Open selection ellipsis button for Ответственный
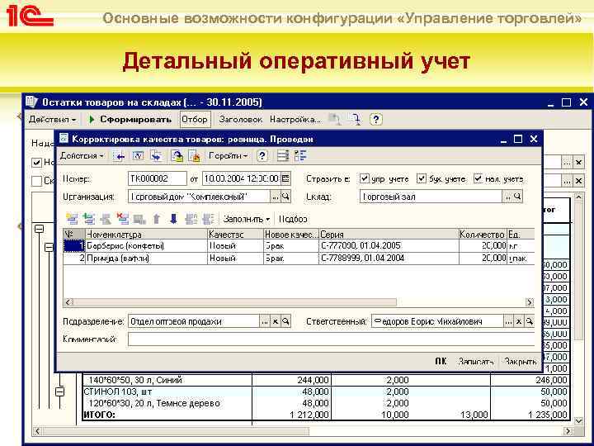The height and width of the screenshot is (446, 594). (x=508, y=321)
